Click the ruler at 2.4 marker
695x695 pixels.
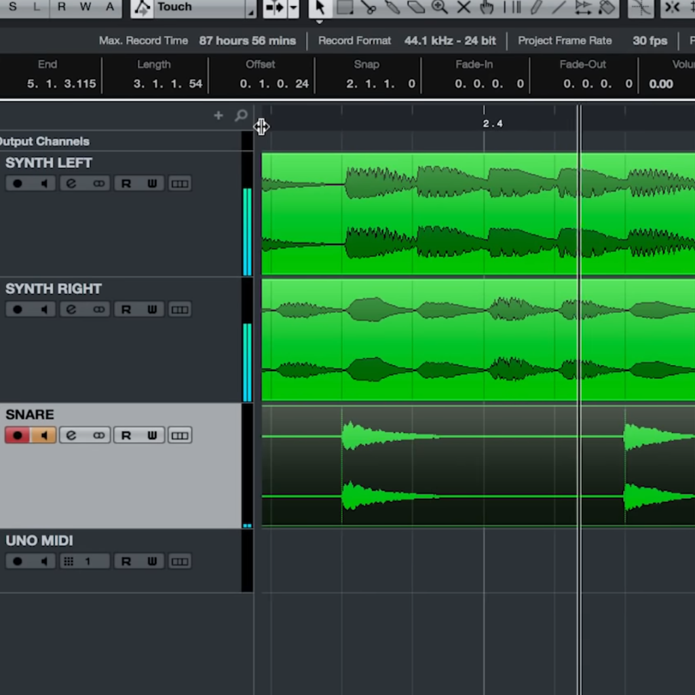[493, 124]
